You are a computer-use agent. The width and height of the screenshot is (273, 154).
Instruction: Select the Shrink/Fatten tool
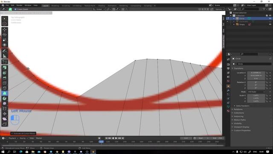[x=5, y=114]
